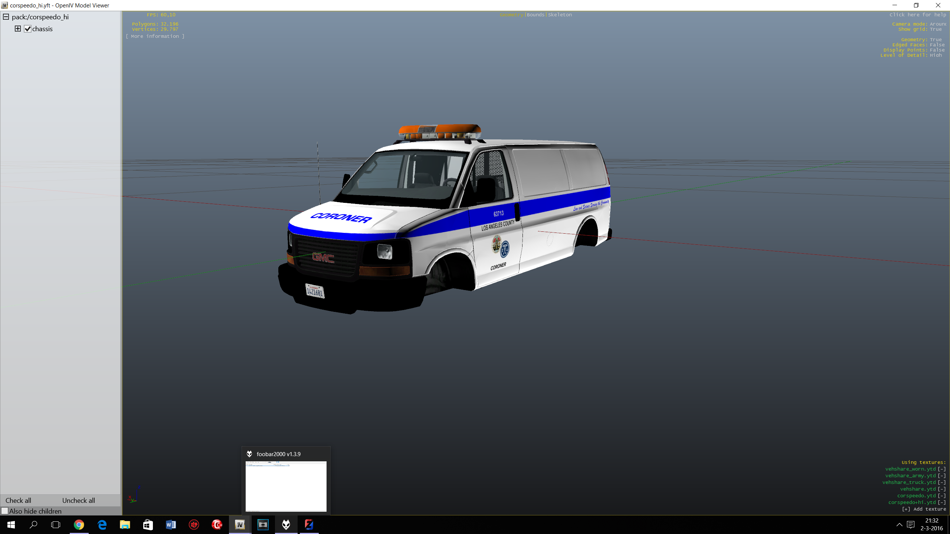Click the foobar2000 preview thumbnail

point(286,486)
